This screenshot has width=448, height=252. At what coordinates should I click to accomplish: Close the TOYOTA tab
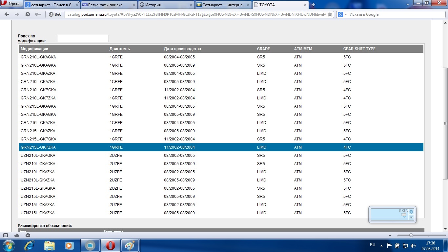coord(305,5)
